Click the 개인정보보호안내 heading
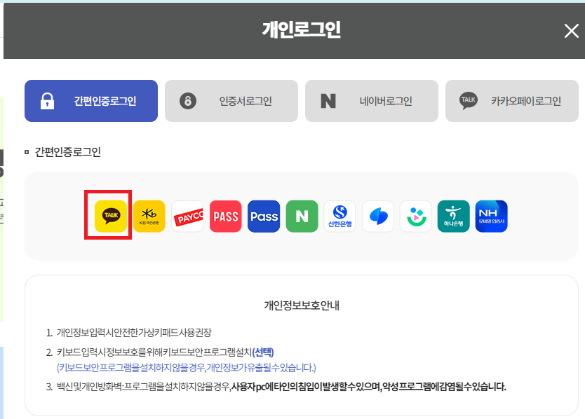Image resolution: width=585 pixels, height=419 pixels. (x=302, y=305)
